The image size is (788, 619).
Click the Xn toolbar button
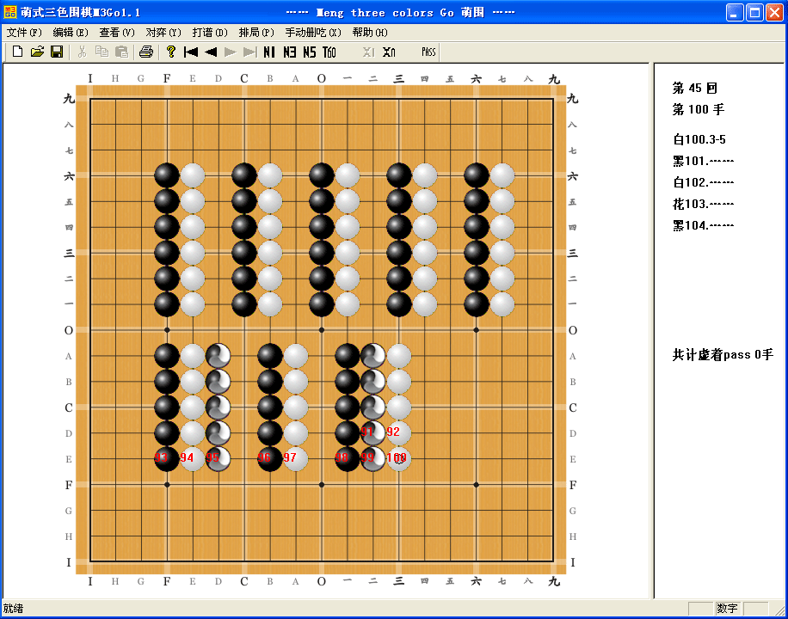point(389,52)
